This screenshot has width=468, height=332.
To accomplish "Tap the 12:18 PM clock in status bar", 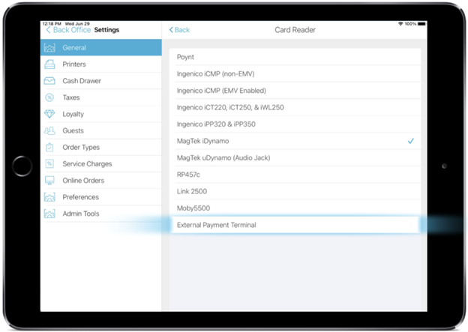I will click(52, 23).
